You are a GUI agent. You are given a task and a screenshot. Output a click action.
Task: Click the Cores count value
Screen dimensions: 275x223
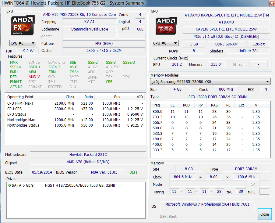click(140, 15)
